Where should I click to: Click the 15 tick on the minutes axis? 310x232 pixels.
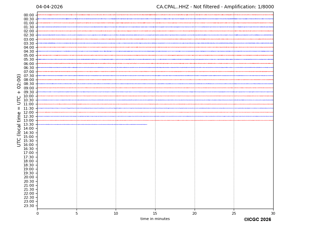tap(155, 213)
